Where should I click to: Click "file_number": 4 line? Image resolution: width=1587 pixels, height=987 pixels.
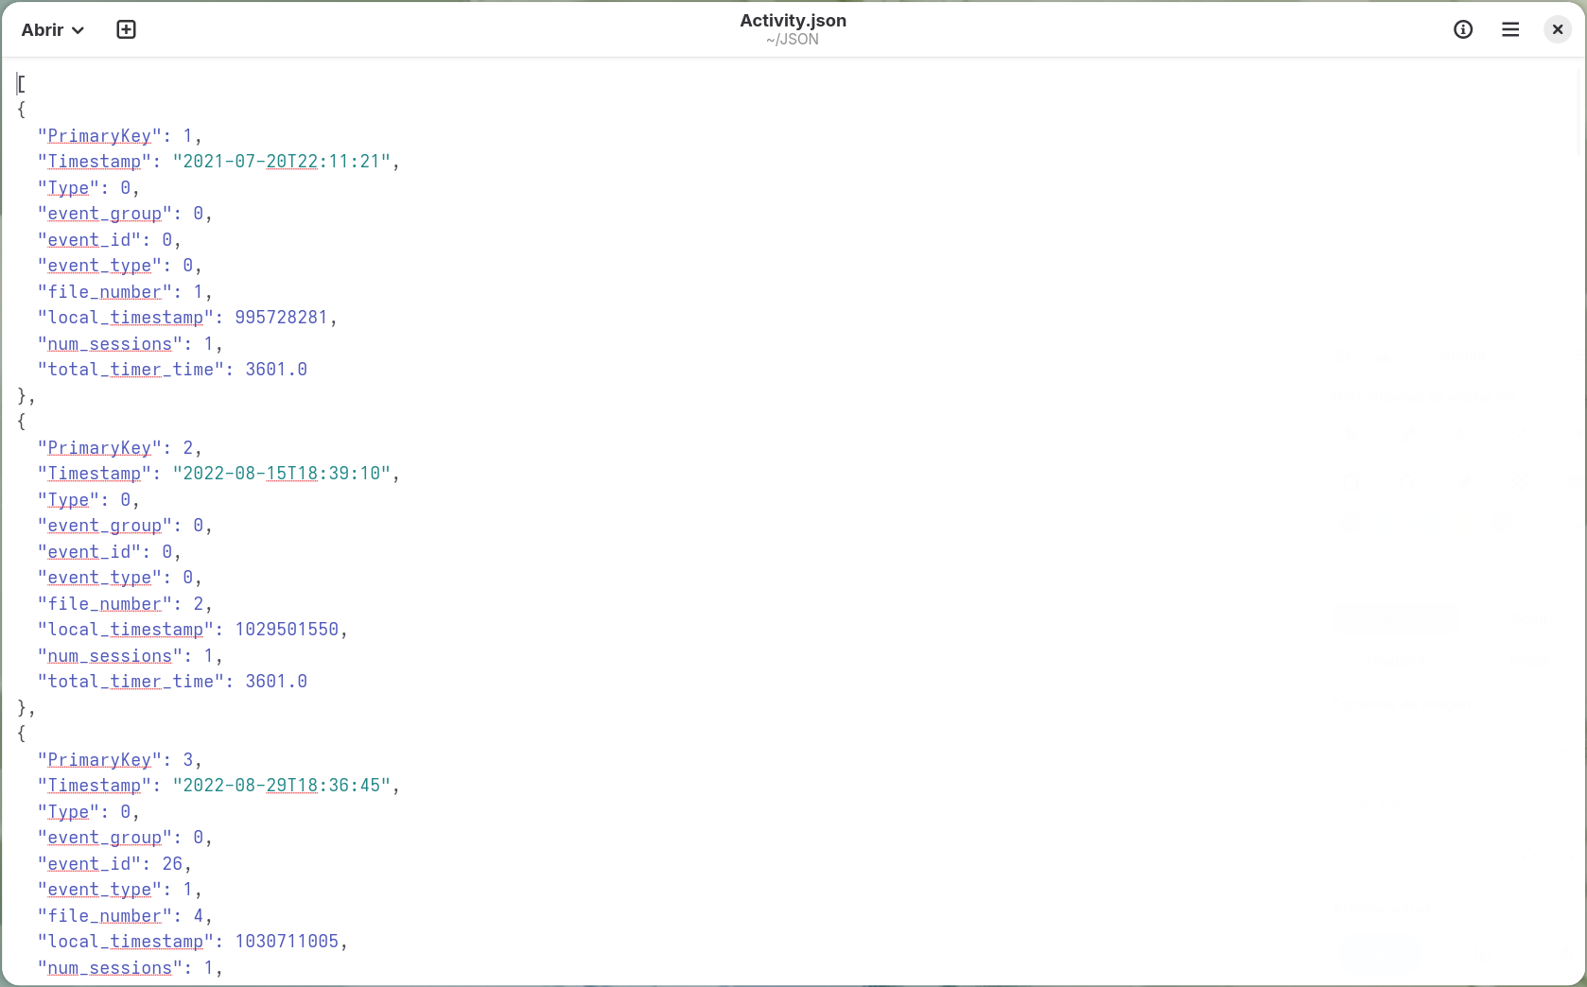125,916
